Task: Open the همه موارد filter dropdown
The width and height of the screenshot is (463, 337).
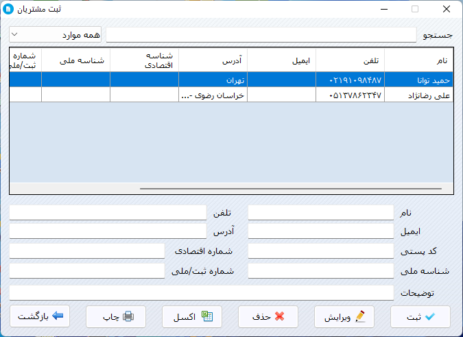Action: click(x=56, y=35)
